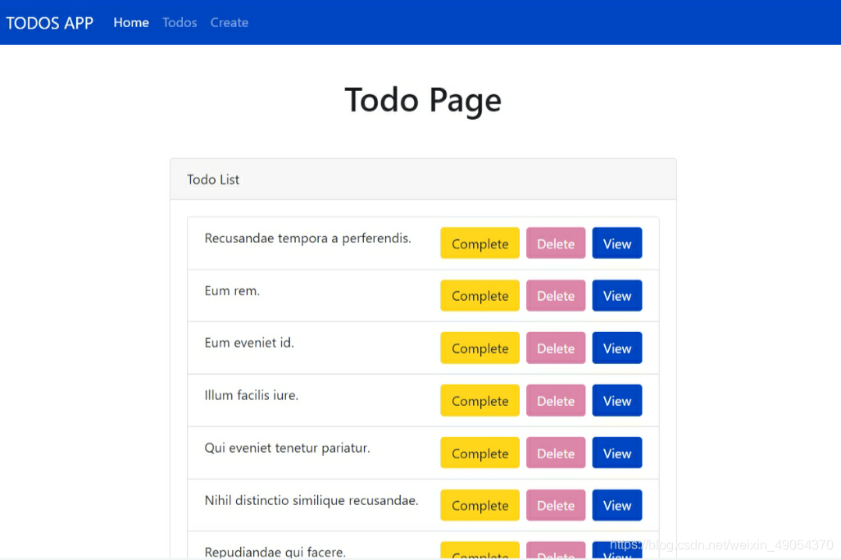Select the 'Eum rem.' item text

pyautogui.click(x=232, y=291)
